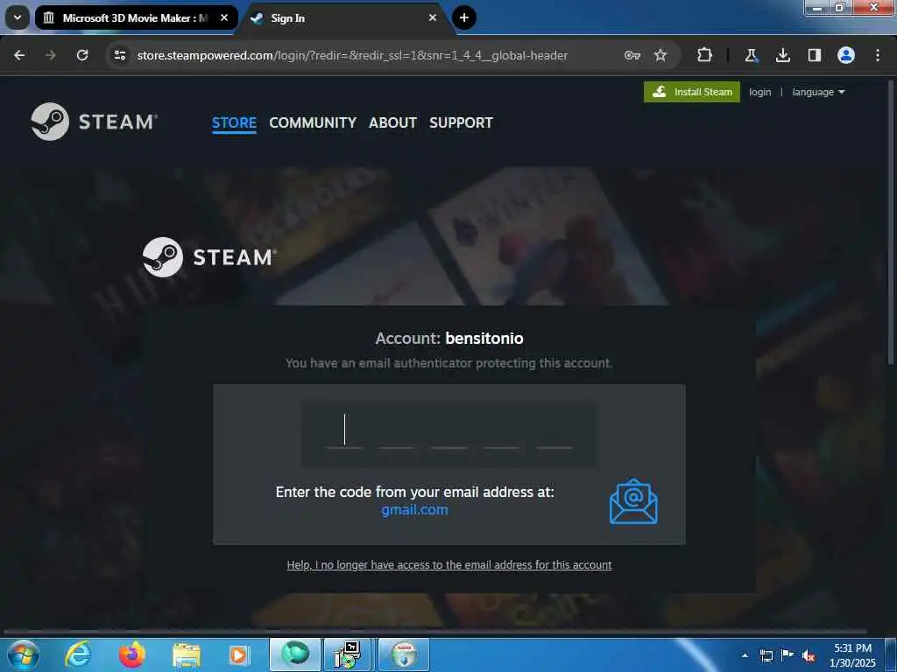The image size is (897, 672).
Task: Focus the fifth code digit field
Action: coord(554,430)
